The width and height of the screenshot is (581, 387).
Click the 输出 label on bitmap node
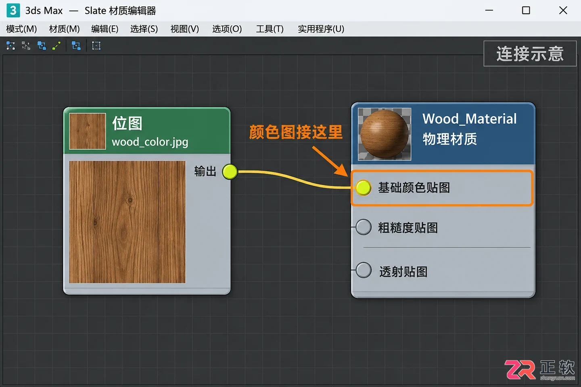(x=205, y=171)
